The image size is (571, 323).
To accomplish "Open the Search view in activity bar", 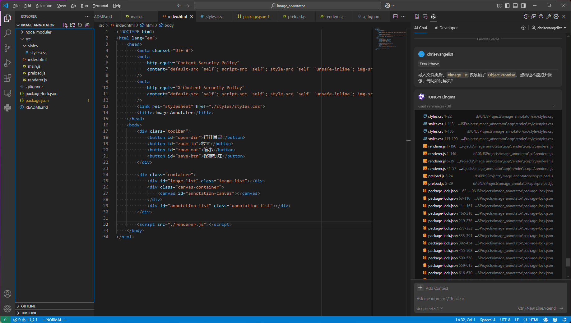I will [x=7, y=33].
